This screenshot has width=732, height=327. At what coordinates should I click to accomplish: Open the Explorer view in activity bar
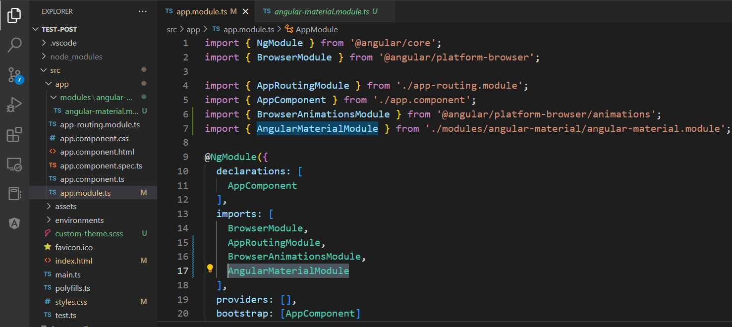[14, 15]
